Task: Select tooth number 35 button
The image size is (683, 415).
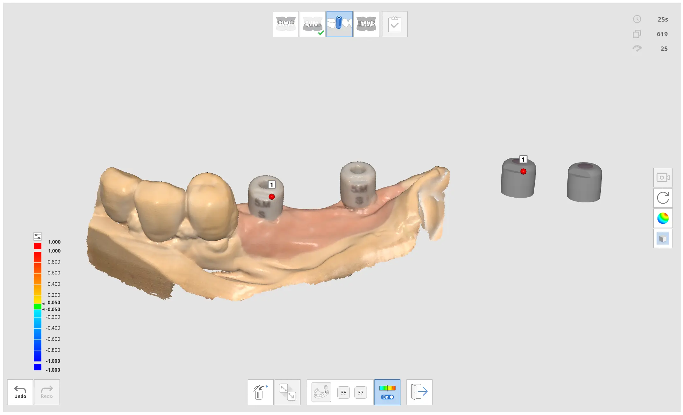Action: click(x=343, y=393)
